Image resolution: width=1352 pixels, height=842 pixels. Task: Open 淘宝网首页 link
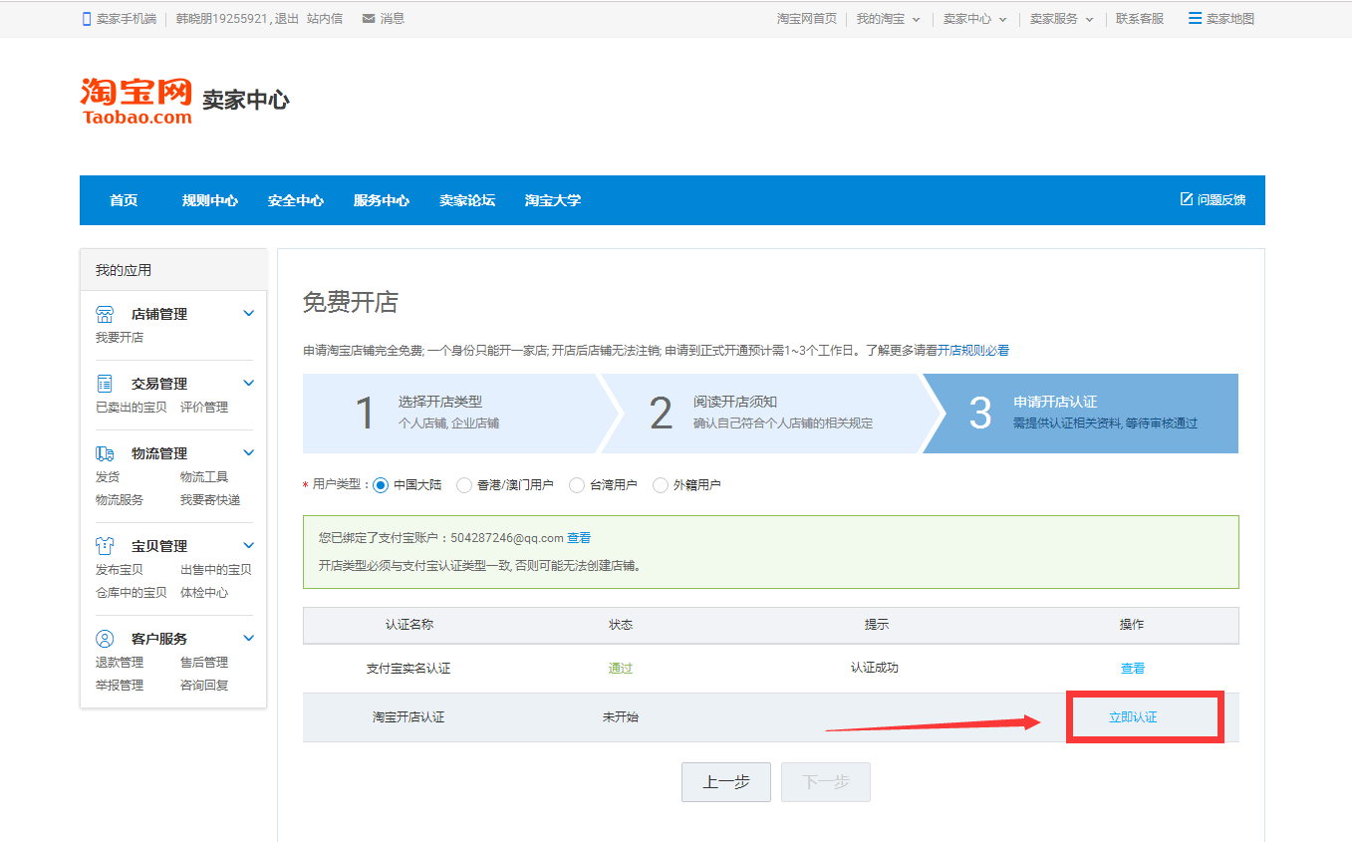pyautogui.click(x=807, y=19)
